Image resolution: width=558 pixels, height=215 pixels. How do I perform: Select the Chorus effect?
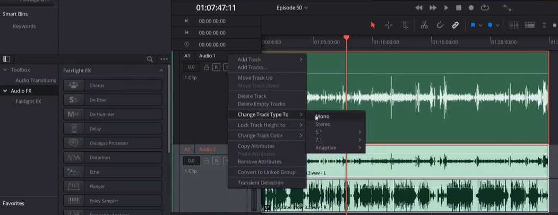[113, 85]
